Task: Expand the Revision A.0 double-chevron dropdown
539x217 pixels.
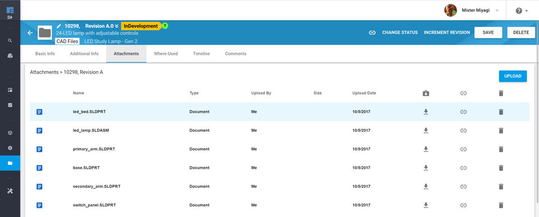Action: (x=117, y=26)
